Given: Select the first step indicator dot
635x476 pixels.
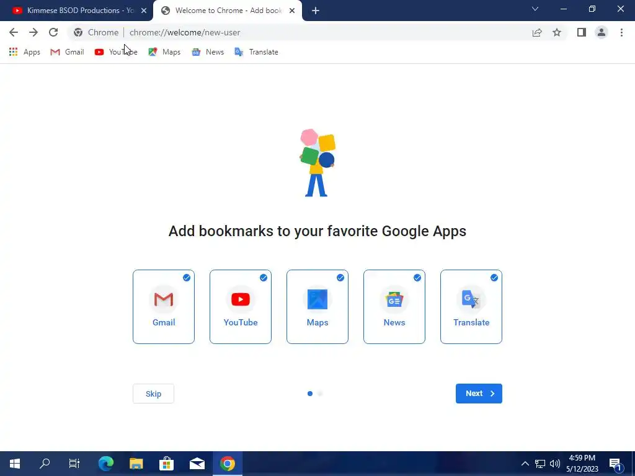Looking at the screenshot, I should pos(310,394).
